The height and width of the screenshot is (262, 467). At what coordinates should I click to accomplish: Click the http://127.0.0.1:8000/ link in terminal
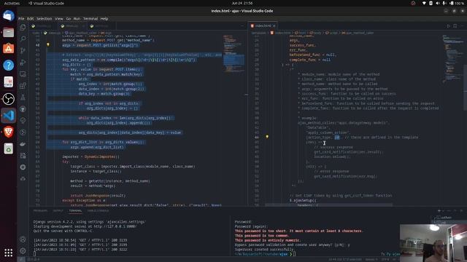(x=115, y=226)
